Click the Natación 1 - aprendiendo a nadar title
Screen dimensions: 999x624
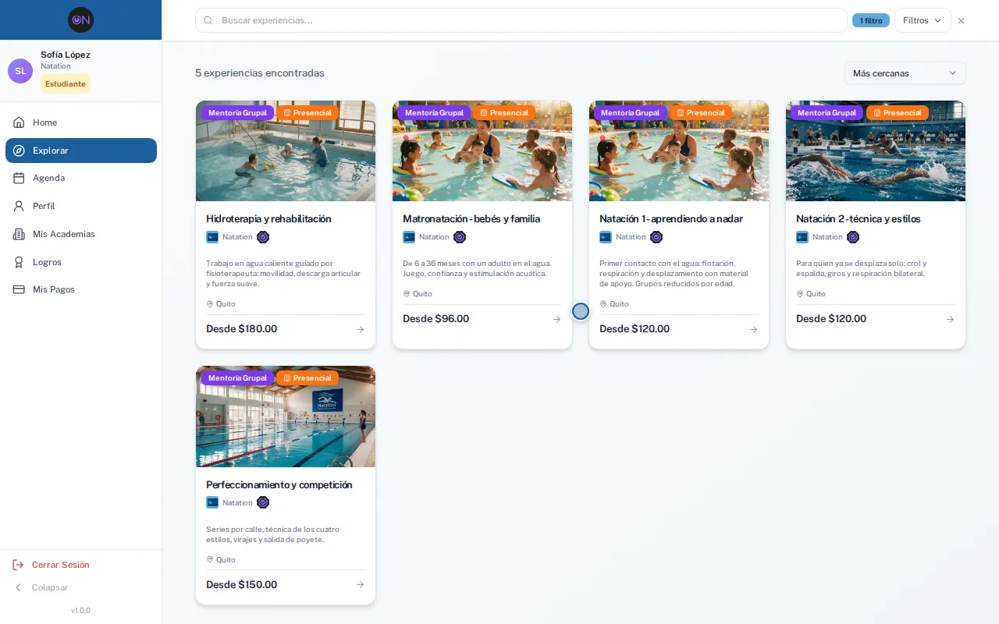pos(671,219)
